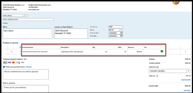The height and width of the screenshot is (93, 193).
Task: Click the quantity cell showing 25
Action: [x=100, y=52]
